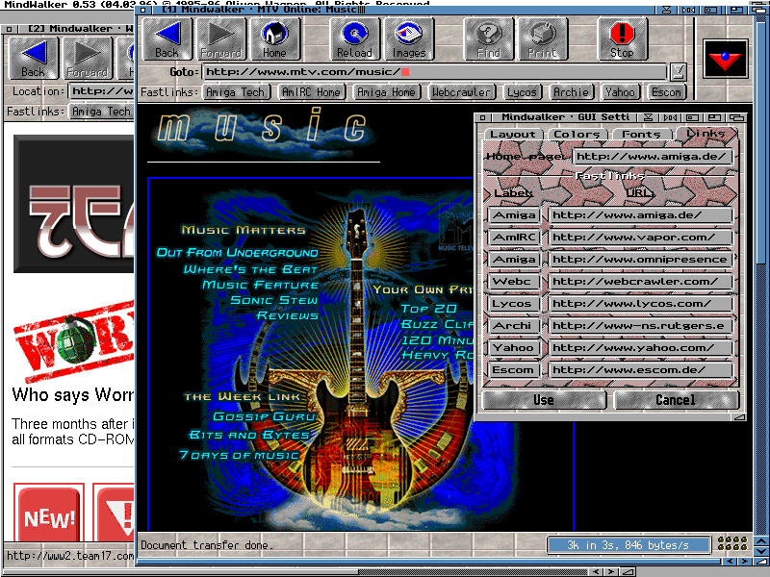Image resolution: width=770 pixels, height=577 pixels.
Task: Open the 7 Days of Music link
Action: [239, 455]
